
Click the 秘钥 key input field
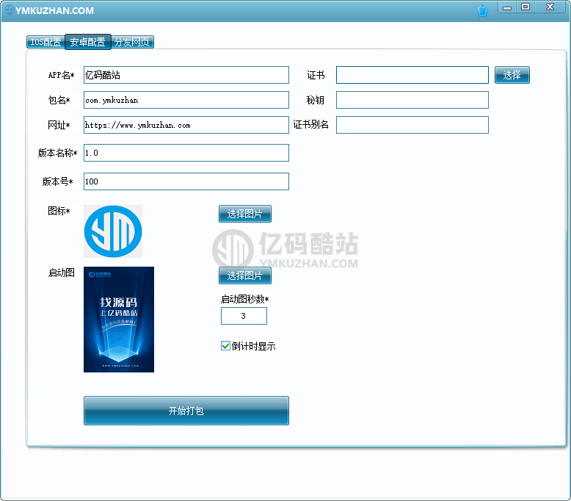(x=412, y=100)
